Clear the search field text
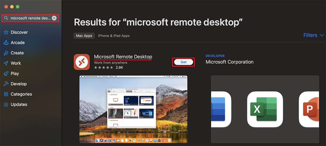This screenshot has width=326, height=146. pyautogui.click(x=54, y=18)
